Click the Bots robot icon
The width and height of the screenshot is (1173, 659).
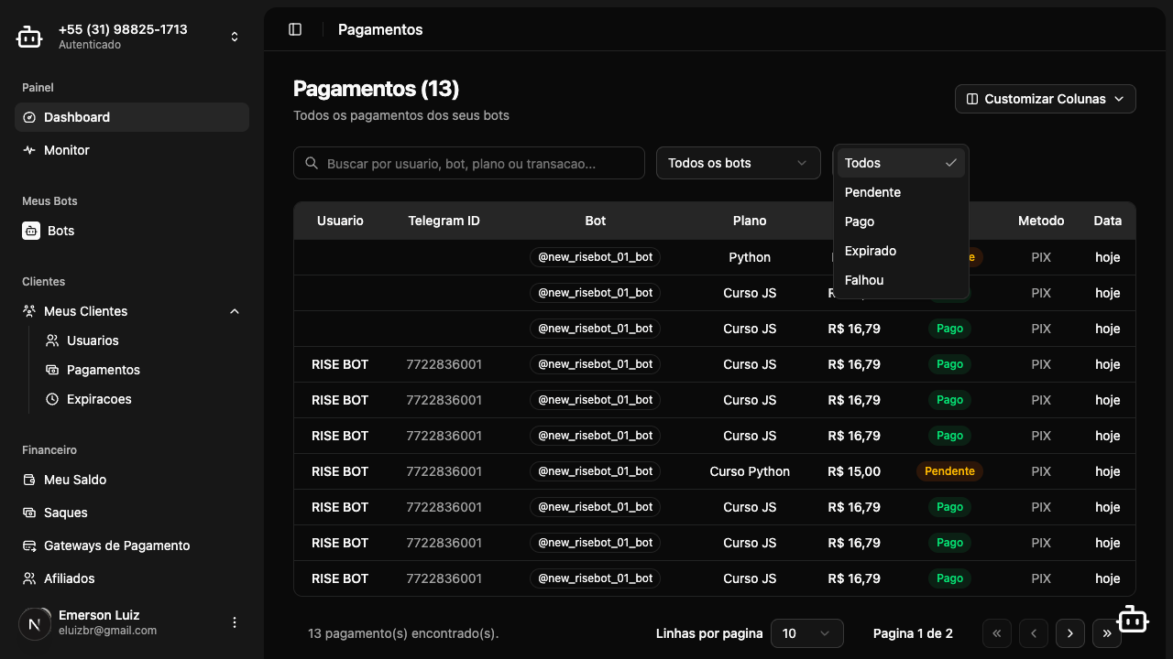[x=31, y=231]
